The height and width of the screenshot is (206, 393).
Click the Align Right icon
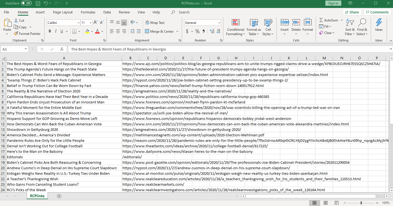coord(124,31)
